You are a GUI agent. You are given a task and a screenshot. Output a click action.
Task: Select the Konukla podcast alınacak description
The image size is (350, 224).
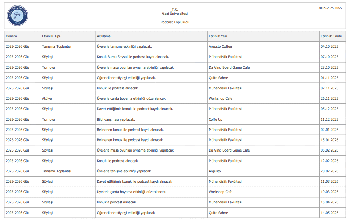tap(116, 202)
